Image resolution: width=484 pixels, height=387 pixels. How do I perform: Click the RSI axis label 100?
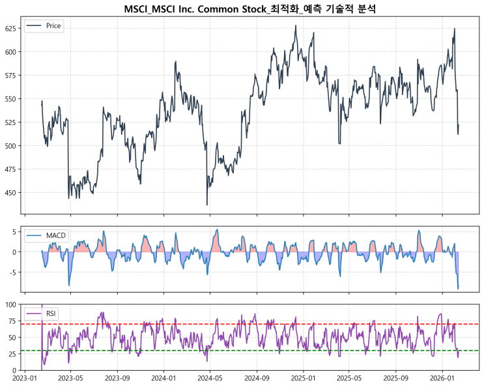point(10,305)
